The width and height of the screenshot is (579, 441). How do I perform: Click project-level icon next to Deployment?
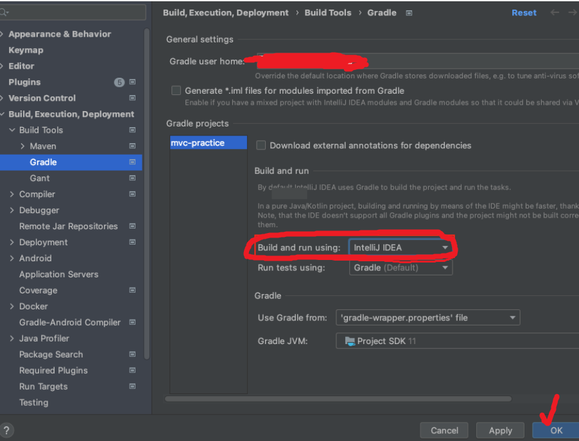(133, 242)
